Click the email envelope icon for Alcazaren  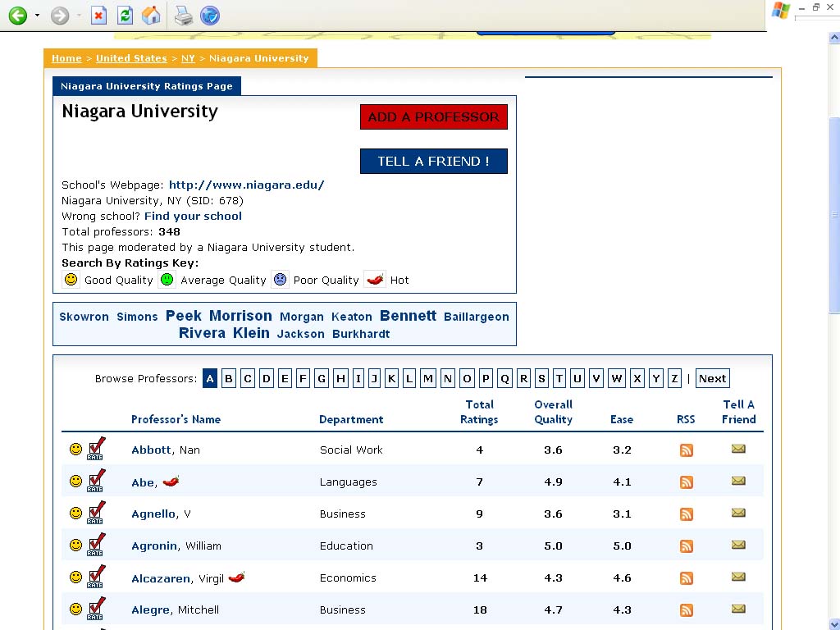[x=738, y=577]
